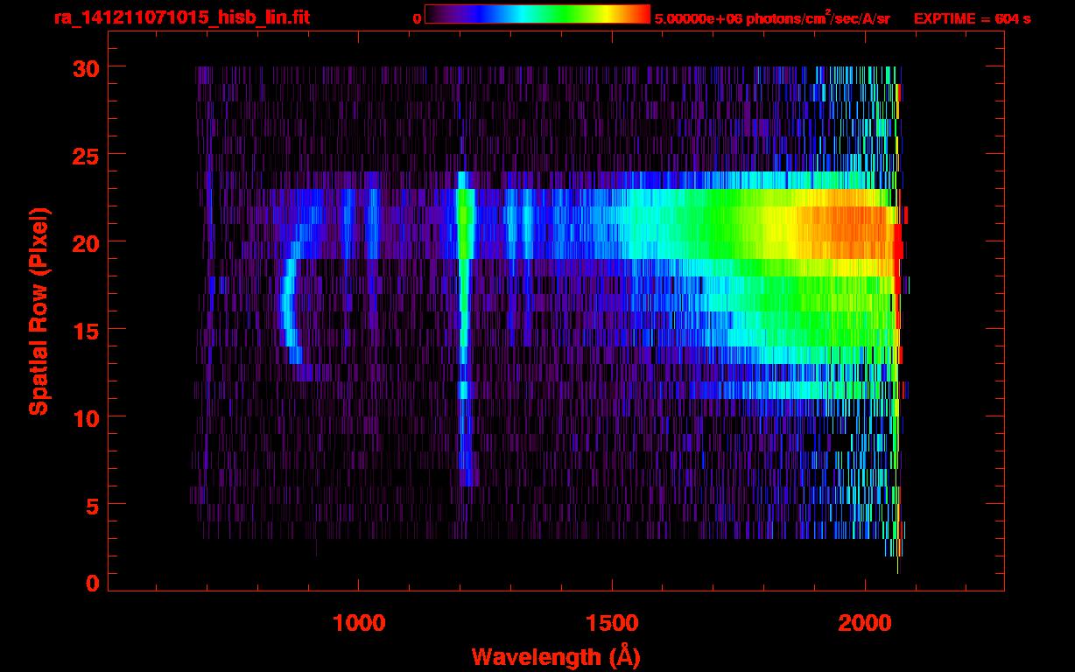Click the filename ra_141211071015_hisb_lin.fit
1075x672 pixels.
180,17
